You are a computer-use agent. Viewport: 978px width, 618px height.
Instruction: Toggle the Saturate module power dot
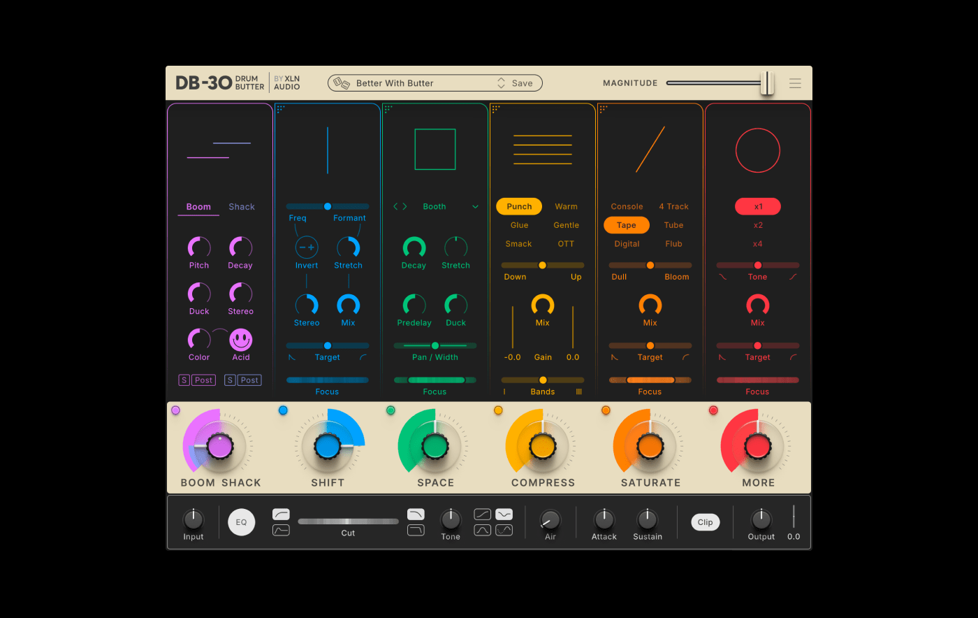pos(606,410)
